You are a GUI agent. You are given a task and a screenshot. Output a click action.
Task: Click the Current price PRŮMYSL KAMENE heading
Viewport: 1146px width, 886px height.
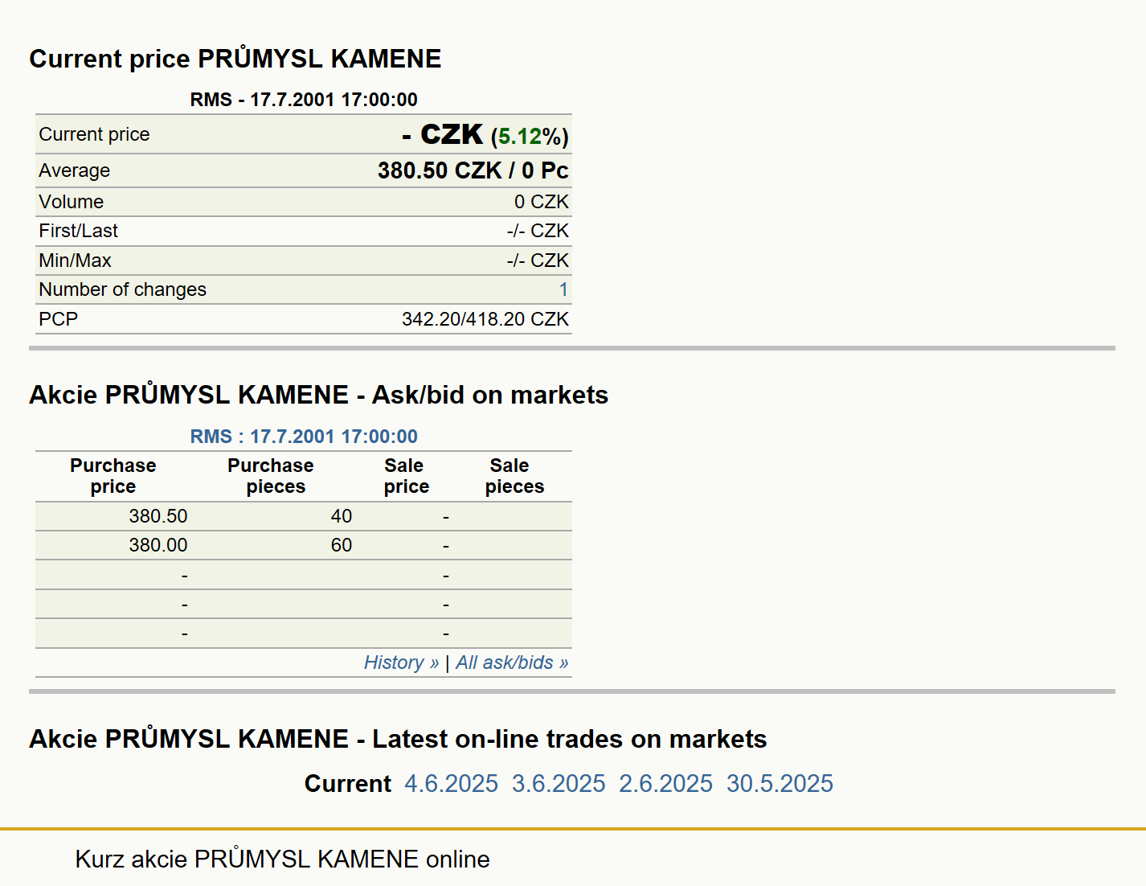tap(235, 59)
